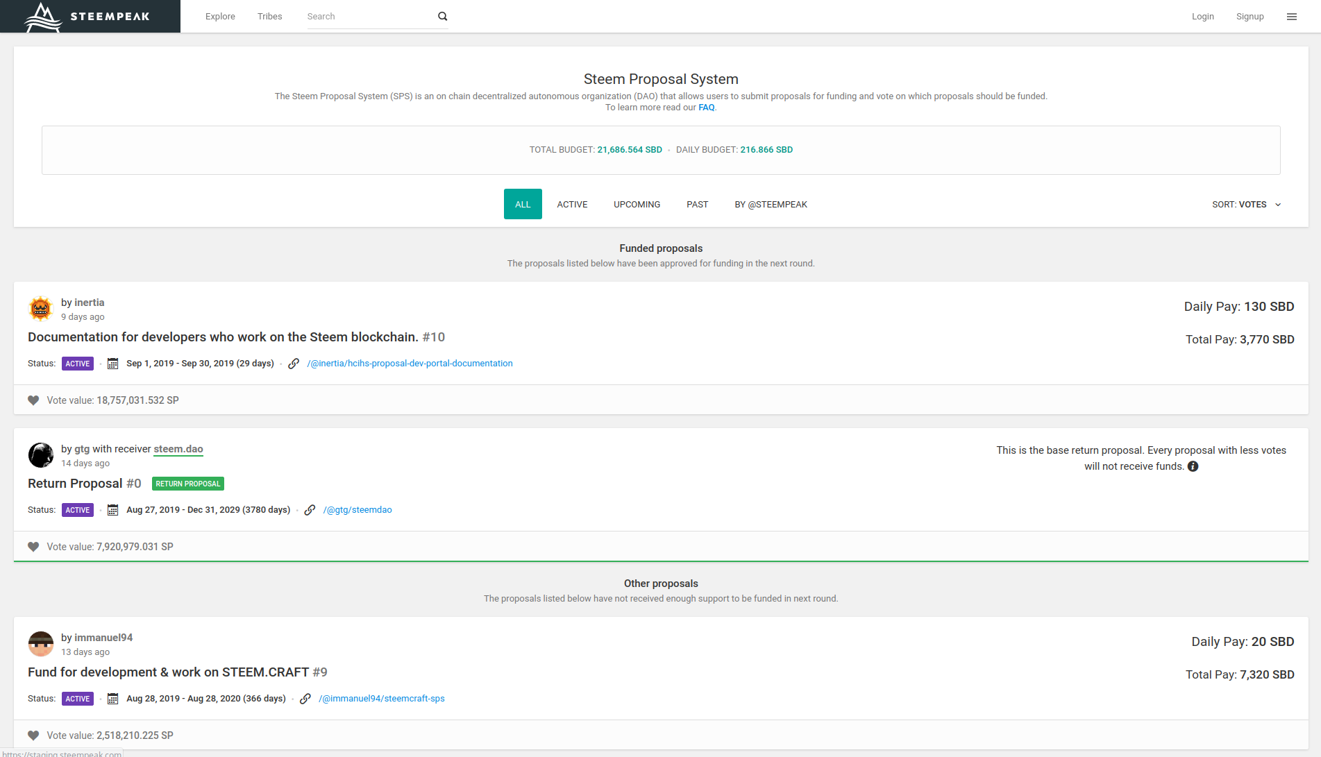Click the Signup link
This screenshot has width=1321, height=757.
(1250, 17)
